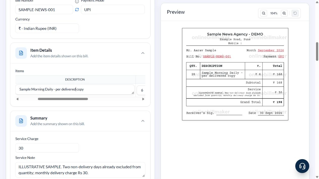Edit the Service Note text area
The width and height of the screenshot is (319, 179).
(80, 170)
